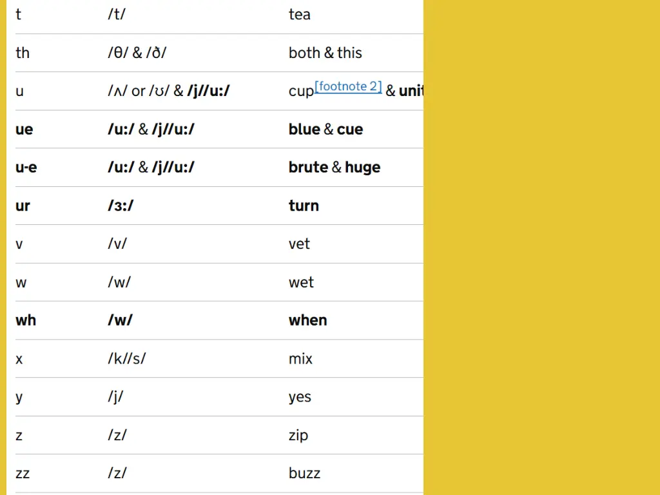660x495 pixels.
Task: Click the 'both & this' example text
Action: click(325, 53)
